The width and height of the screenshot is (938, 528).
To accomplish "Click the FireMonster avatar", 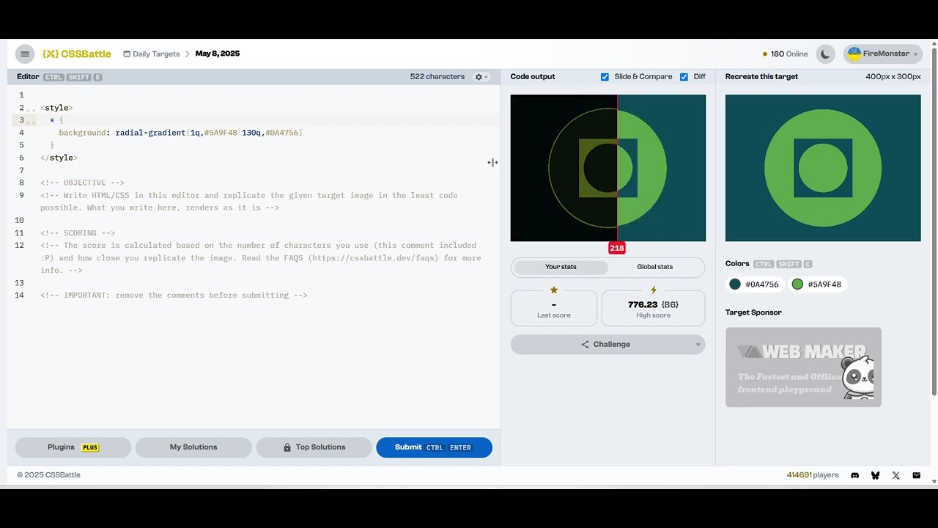I will [854, 54].
